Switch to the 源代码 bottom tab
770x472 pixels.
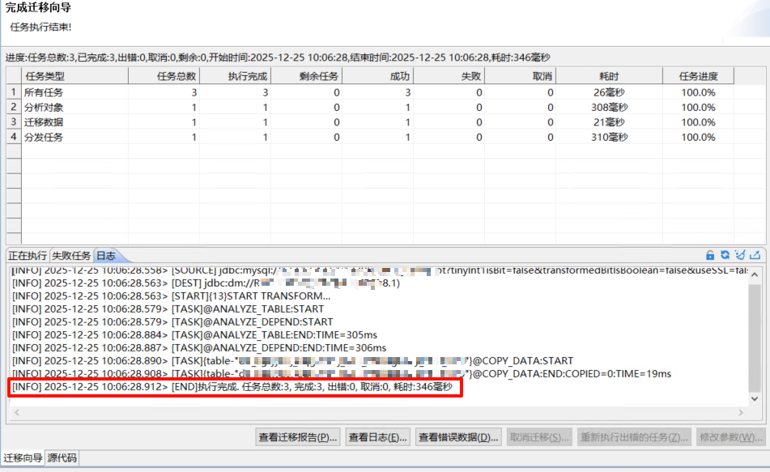pyautogui.click(x=62, y=458)
